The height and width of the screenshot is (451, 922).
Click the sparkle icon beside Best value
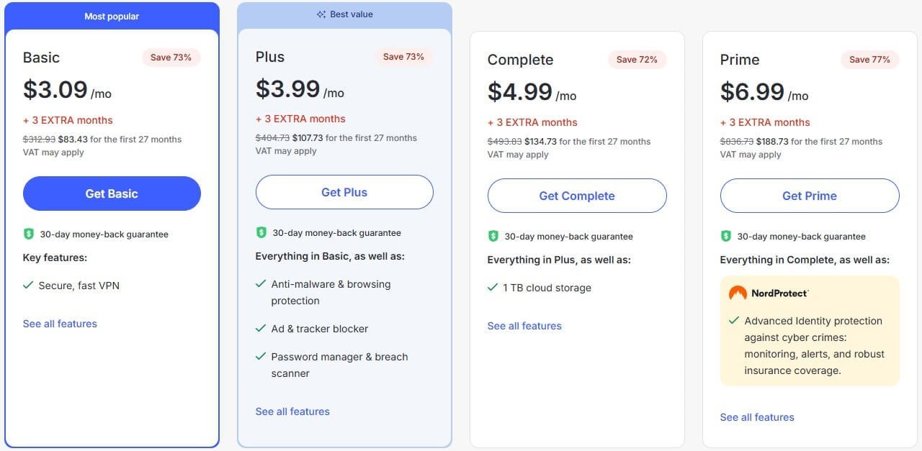[x=321, y=14]
